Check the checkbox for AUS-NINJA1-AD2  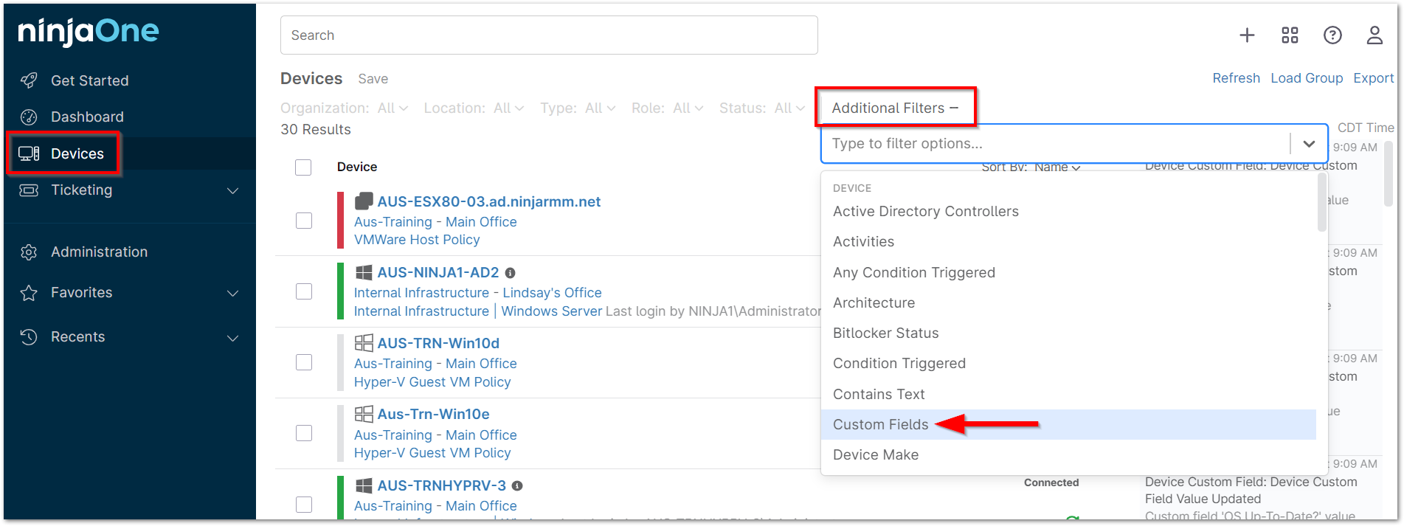(303, 291)
